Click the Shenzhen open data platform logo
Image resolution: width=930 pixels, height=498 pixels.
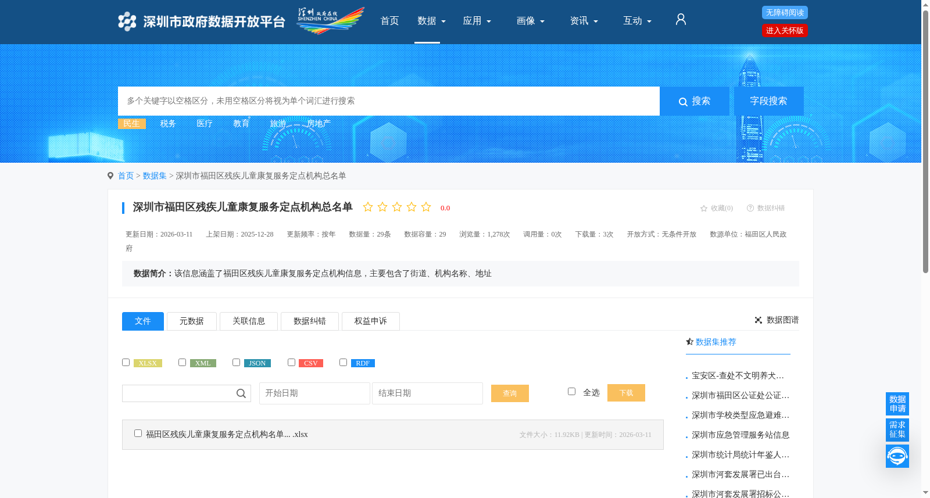click(x=201, y=22)
